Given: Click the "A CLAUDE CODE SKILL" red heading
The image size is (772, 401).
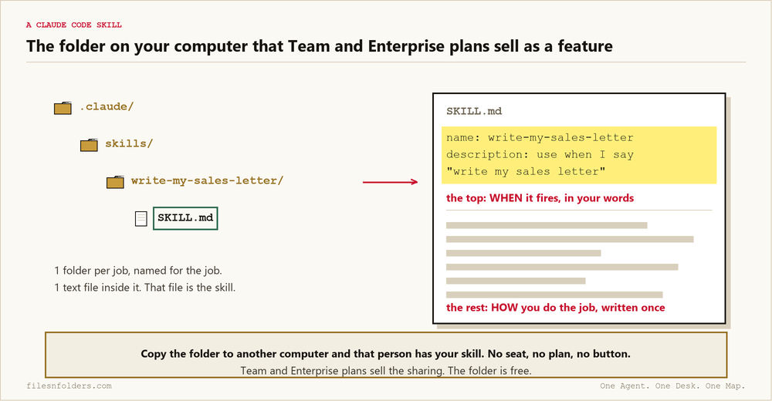Looking at the screenshot, I should click(74, 25).
